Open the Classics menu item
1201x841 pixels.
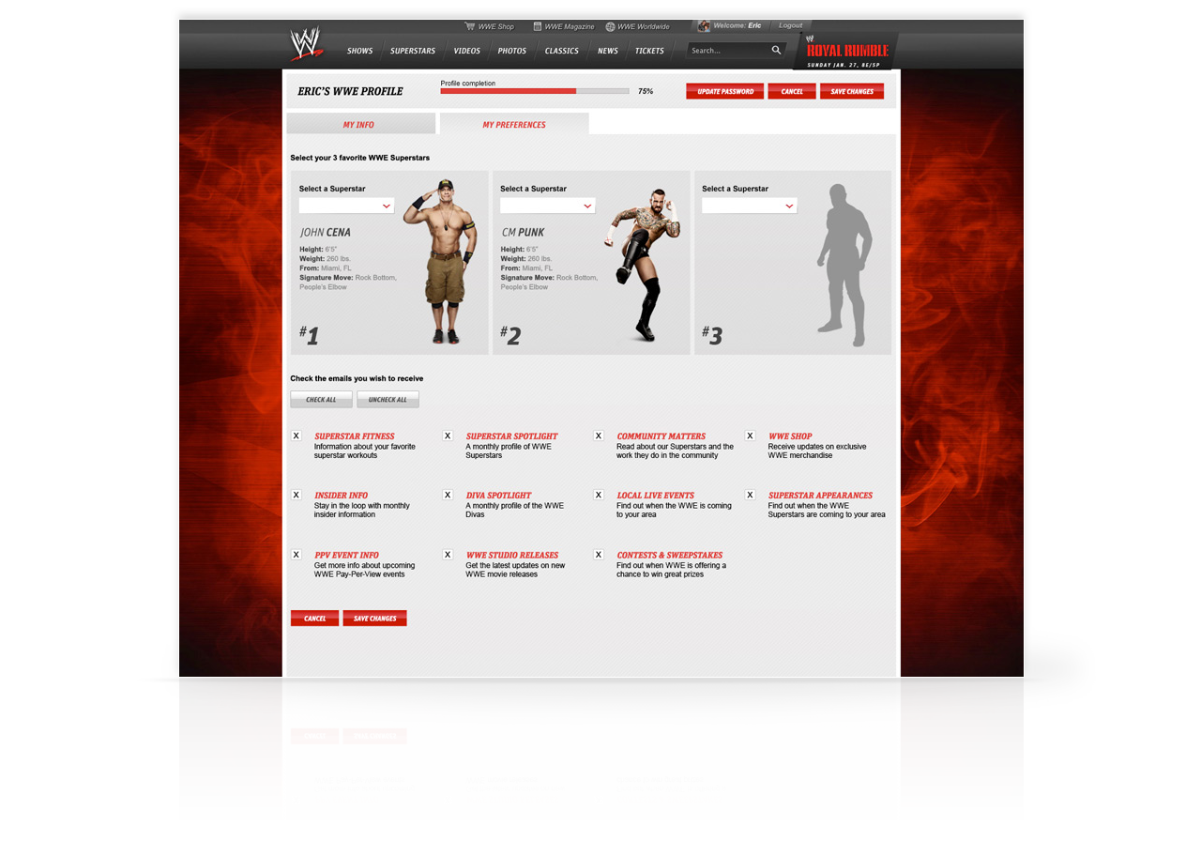[562, 51]
